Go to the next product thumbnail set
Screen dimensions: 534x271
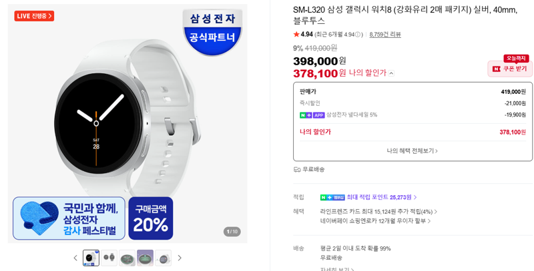(180, 258)
